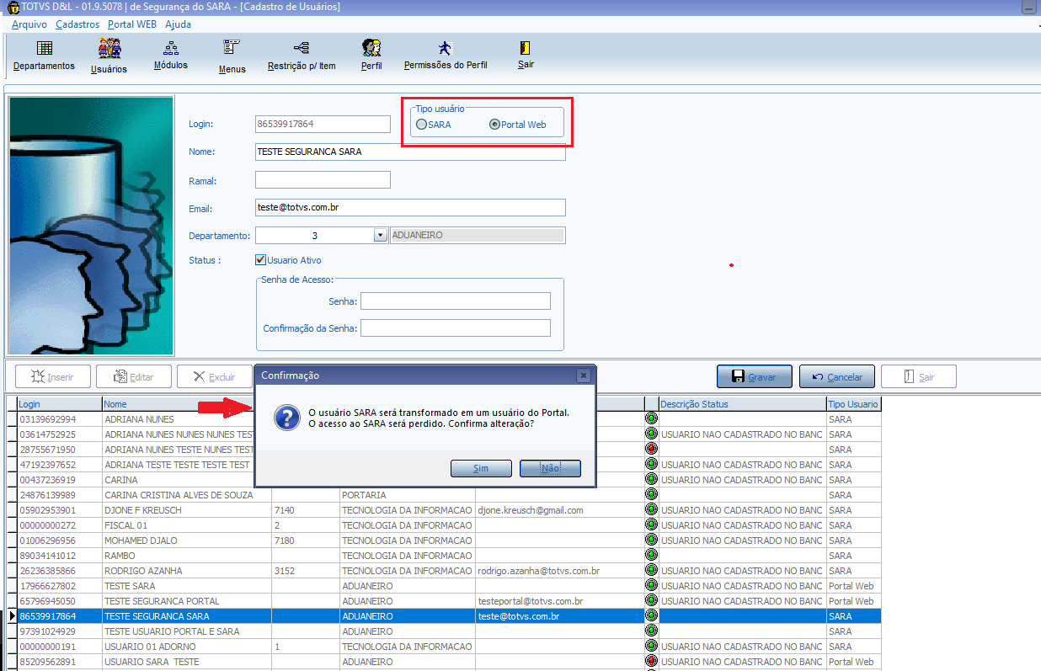Click the Sair toolbar icon
1041x671 pixels.
[526, 56]
